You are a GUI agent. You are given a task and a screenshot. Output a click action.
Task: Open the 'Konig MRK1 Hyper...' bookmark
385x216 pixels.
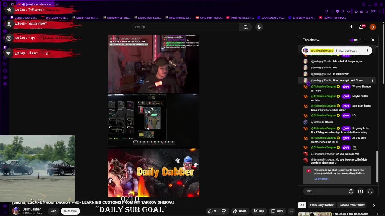pyautogui.click(x=209, y=18)
